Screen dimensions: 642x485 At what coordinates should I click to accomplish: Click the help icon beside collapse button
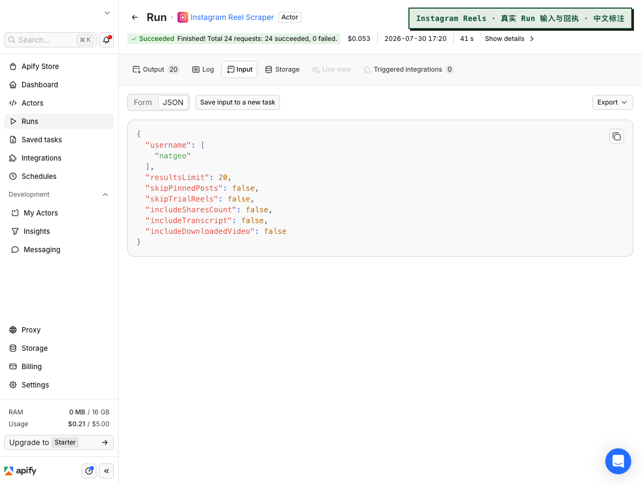pos(89,471)
